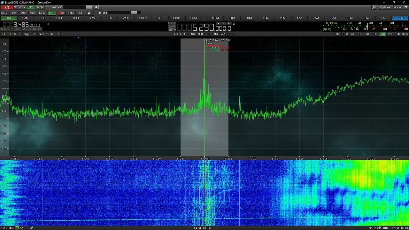Select the 6K filter bandwidth
Image resolution: width=409 pixels, height=230 pixels.
[x=367, y=34]
